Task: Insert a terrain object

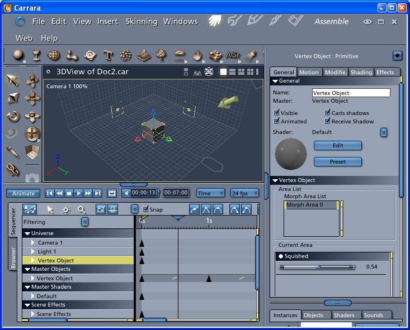Action: coord(144,55)
